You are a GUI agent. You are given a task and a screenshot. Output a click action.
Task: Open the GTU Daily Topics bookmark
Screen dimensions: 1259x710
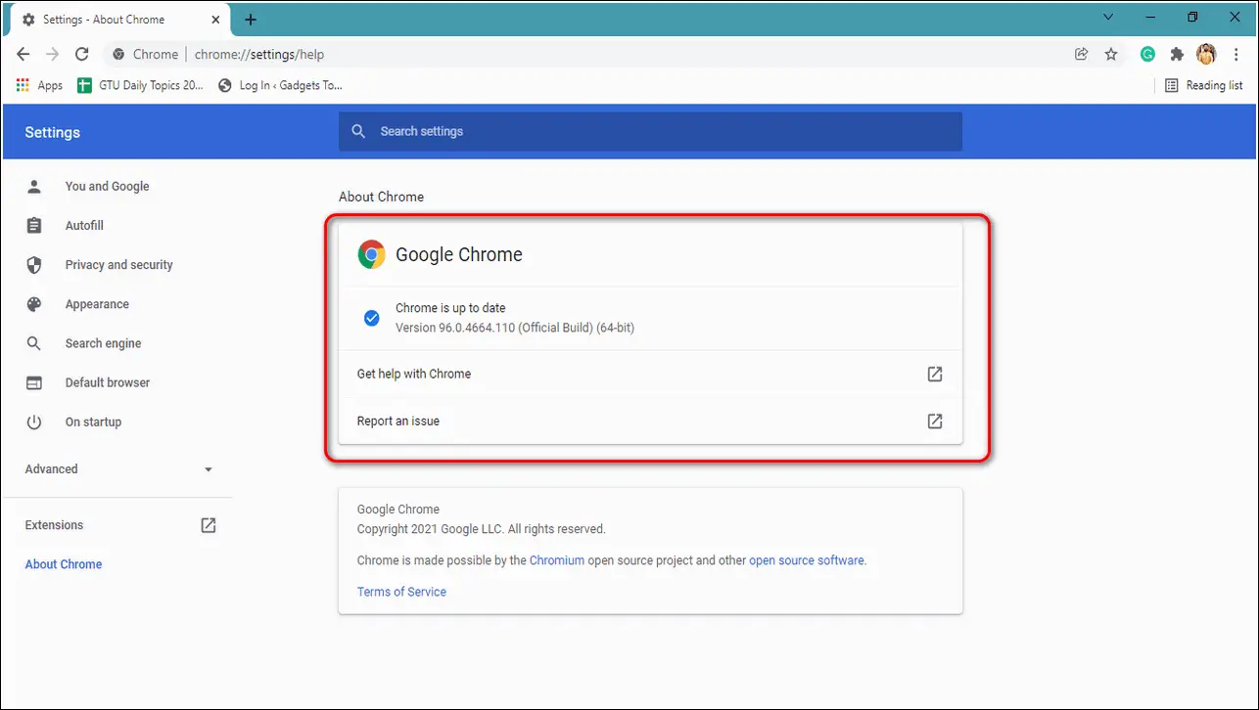[x=141, y=85]
